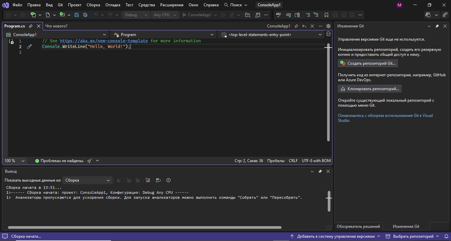The height and width of the screenshot is (241, 451).
Task: Click the GitHub Copilot icon
Action: click(429, 15)
